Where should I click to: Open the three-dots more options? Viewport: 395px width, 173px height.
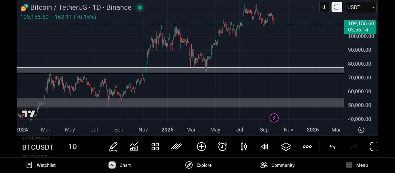click(x=307, y=147)
